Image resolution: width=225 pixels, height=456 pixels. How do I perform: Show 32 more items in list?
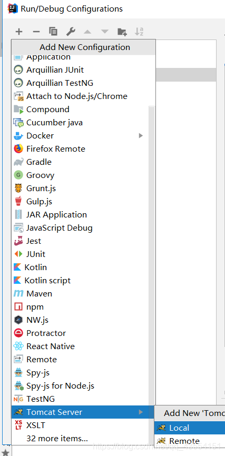click(57, 438)
